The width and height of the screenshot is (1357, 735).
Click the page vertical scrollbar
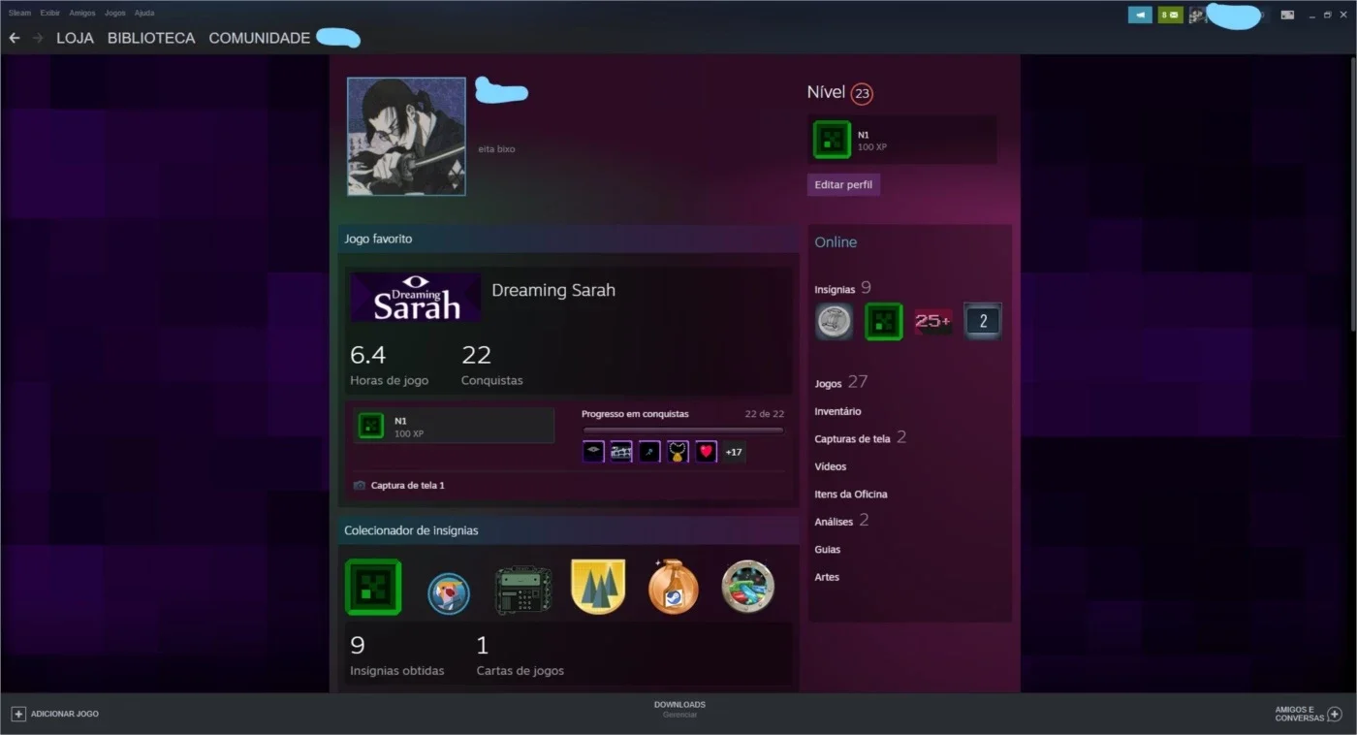pyautogui.click(x=1351, y=194)
